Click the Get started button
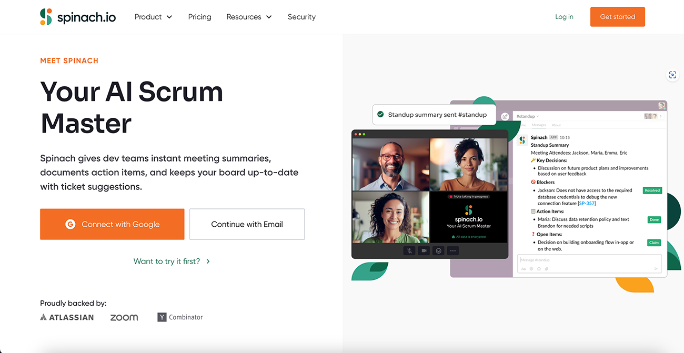 (618, 17)
